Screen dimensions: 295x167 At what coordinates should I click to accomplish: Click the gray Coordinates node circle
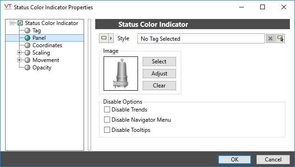click(x=27, y=45)
